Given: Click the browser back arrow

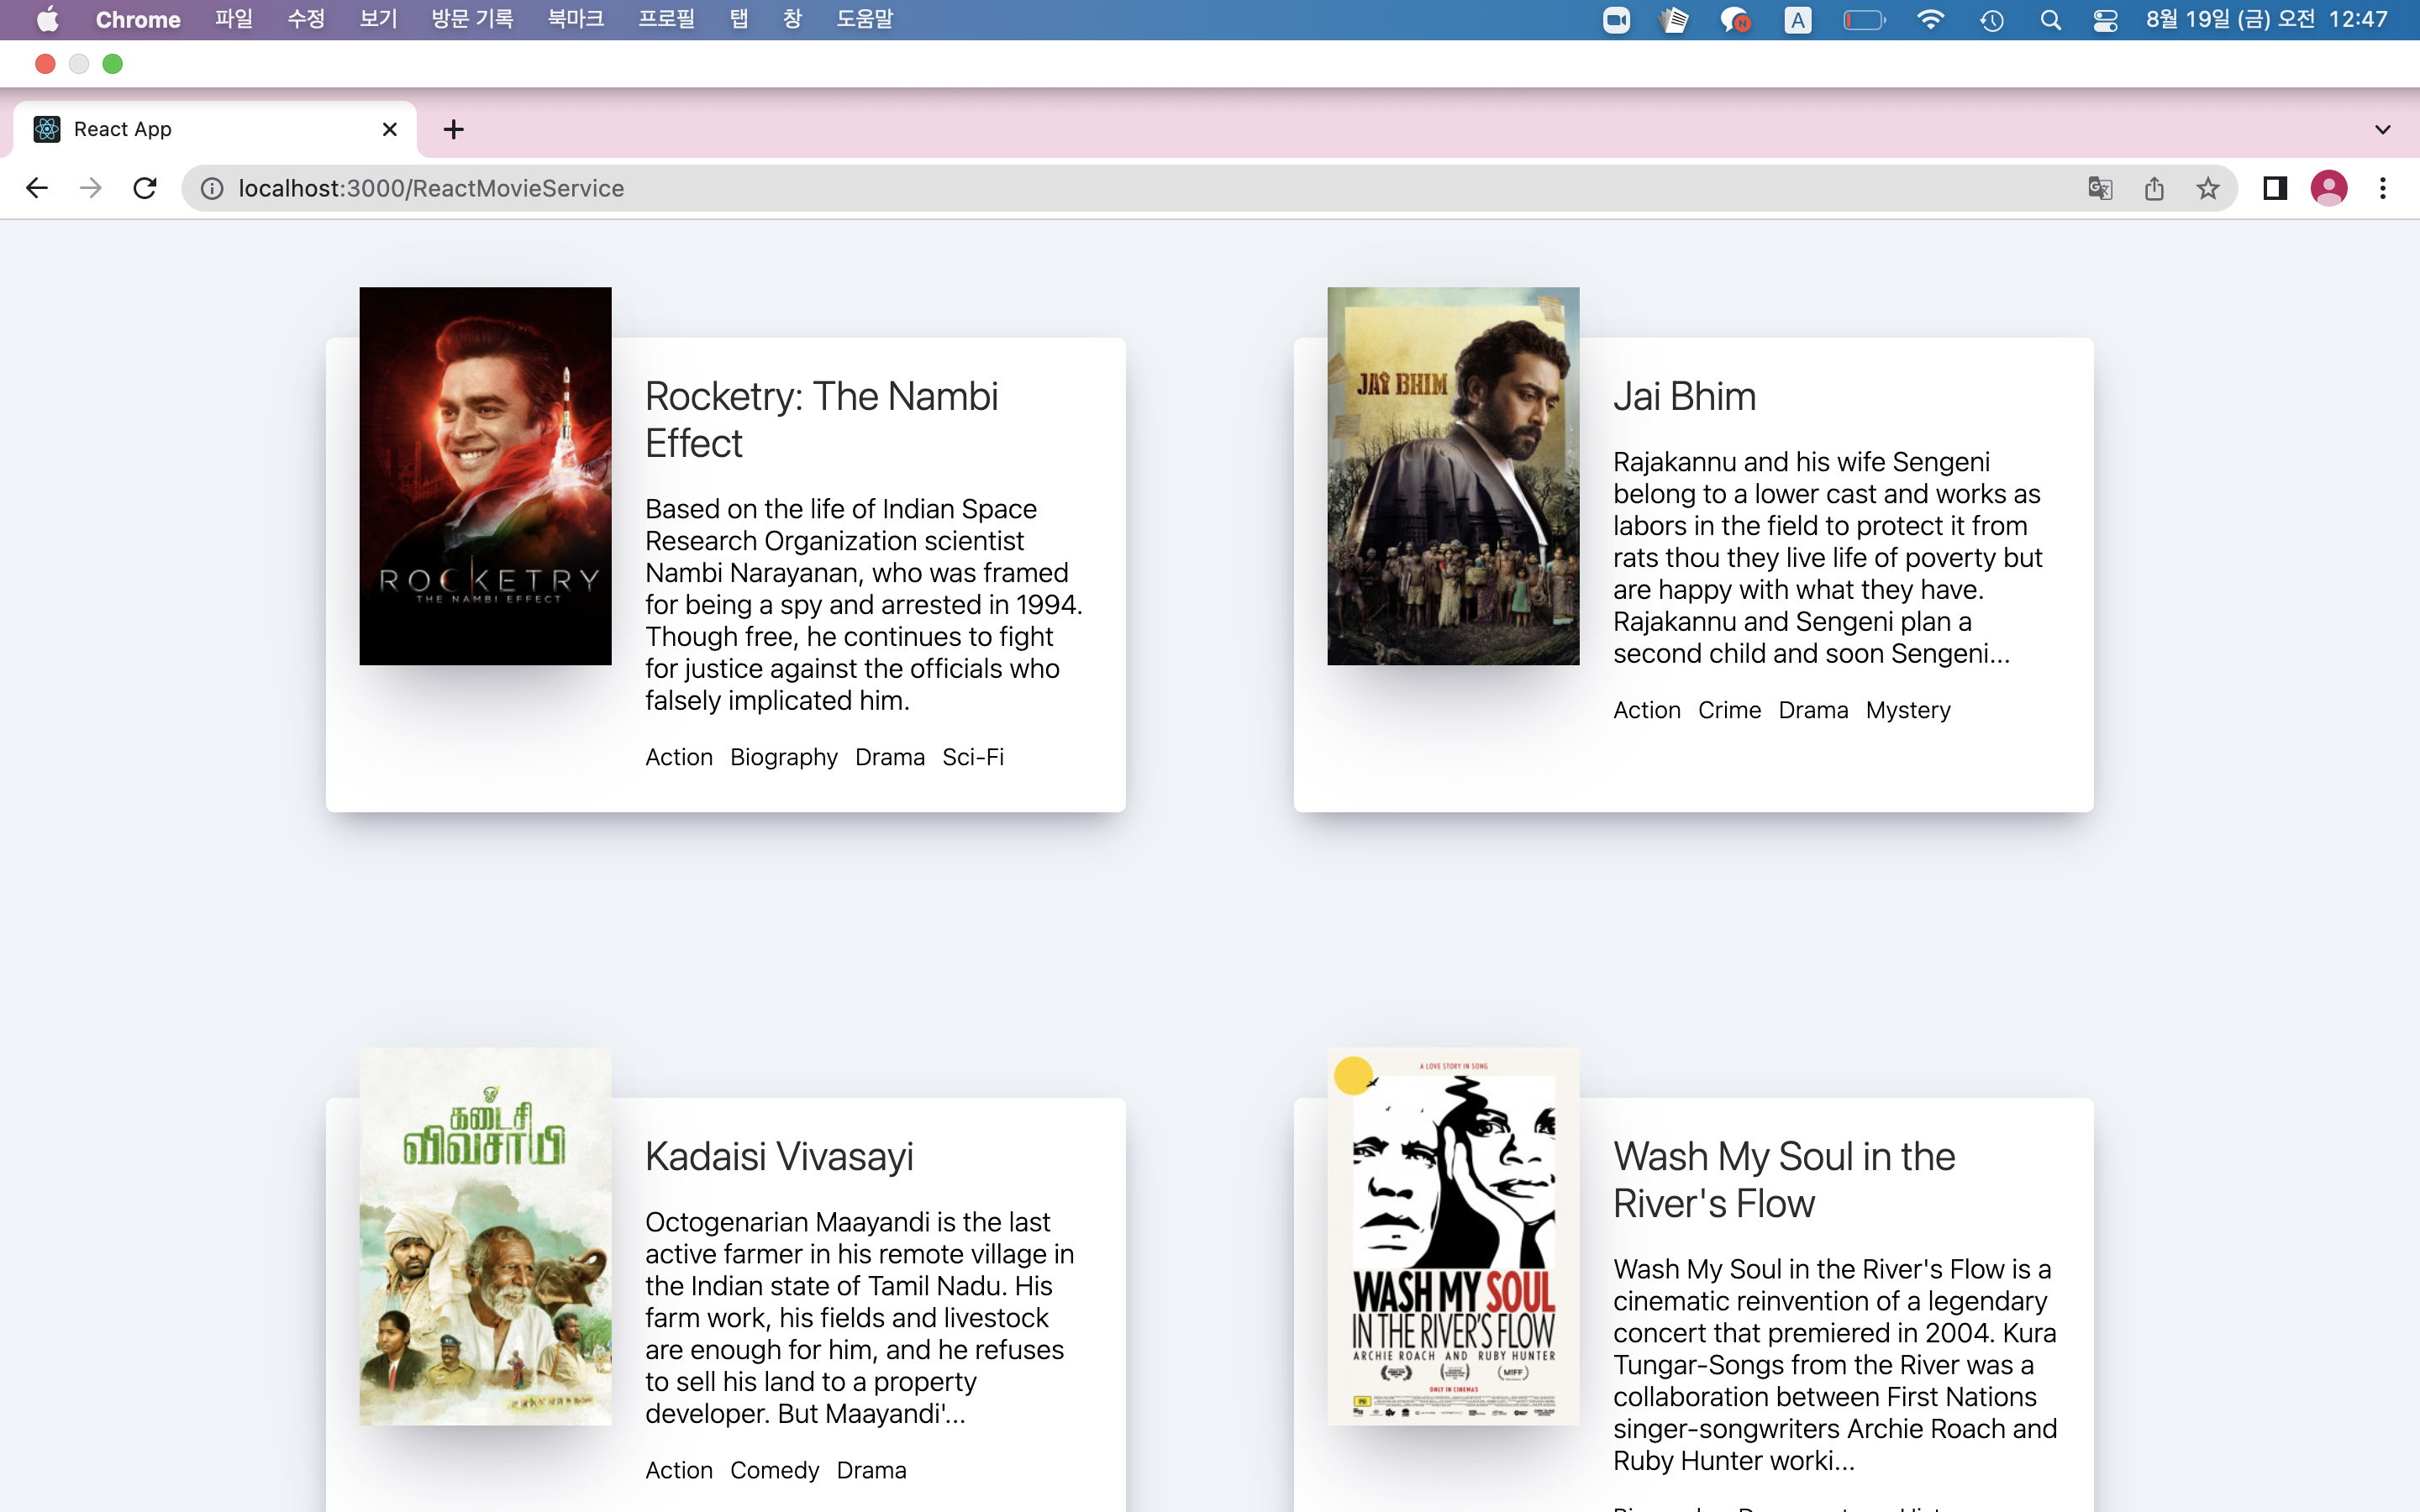Looking at the screenshot, I should click(x=37, y=188).
